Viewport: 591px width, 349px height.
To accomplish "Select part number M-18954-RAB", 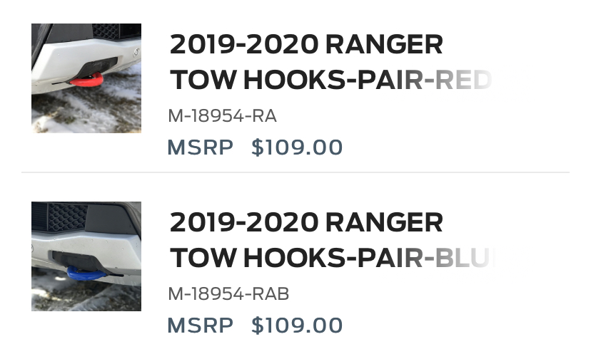I will point(228,293).
